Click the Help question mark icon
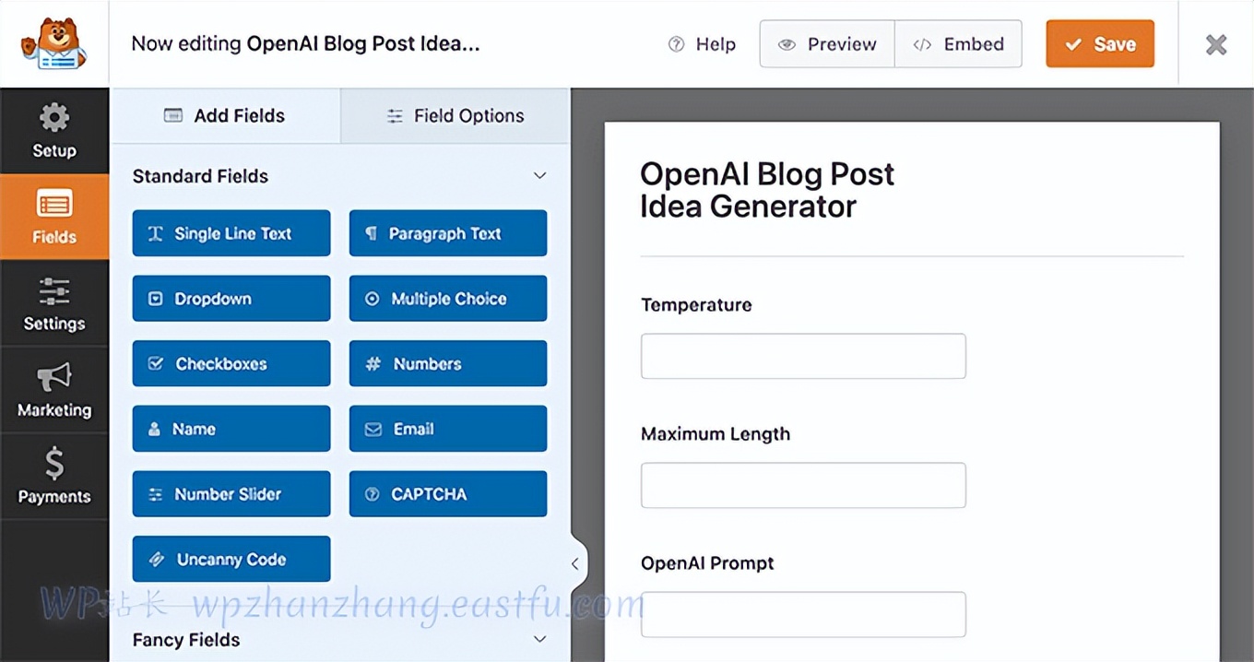The image size is (1254, 662). (677, 44)
